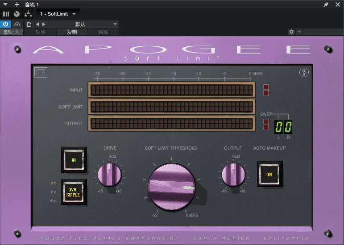This screenshot has width=344, height=245.
Task: Click the 粘贴 paste button
Action: 104,32
